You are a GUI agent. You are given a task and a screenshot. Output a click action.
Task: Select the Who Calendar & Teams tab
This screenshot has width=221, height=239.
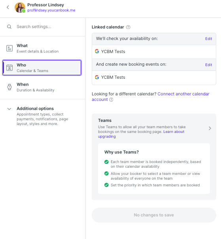pyautogui.click(x=42, y=68)
